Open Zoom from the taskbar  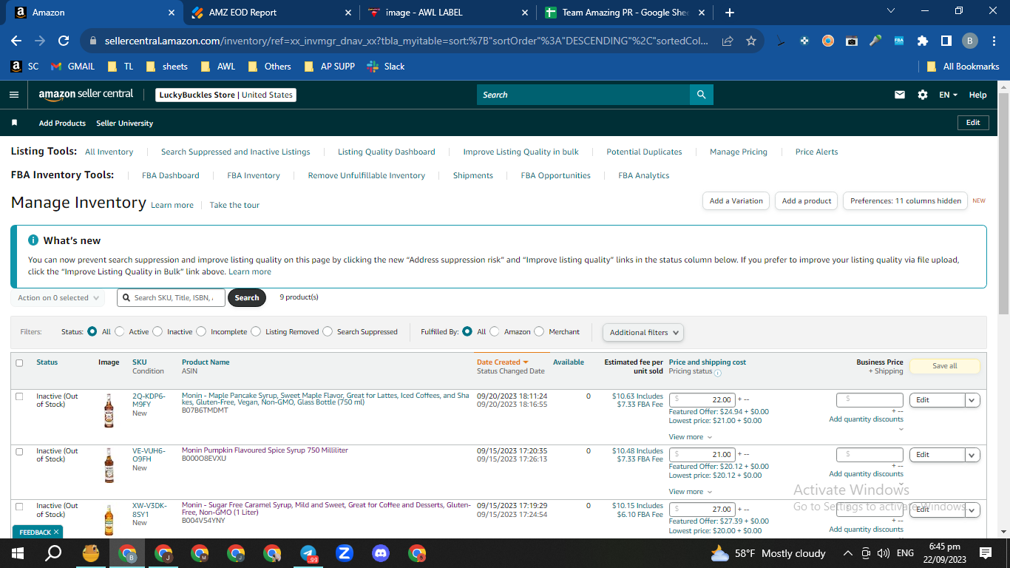(345, 553)
